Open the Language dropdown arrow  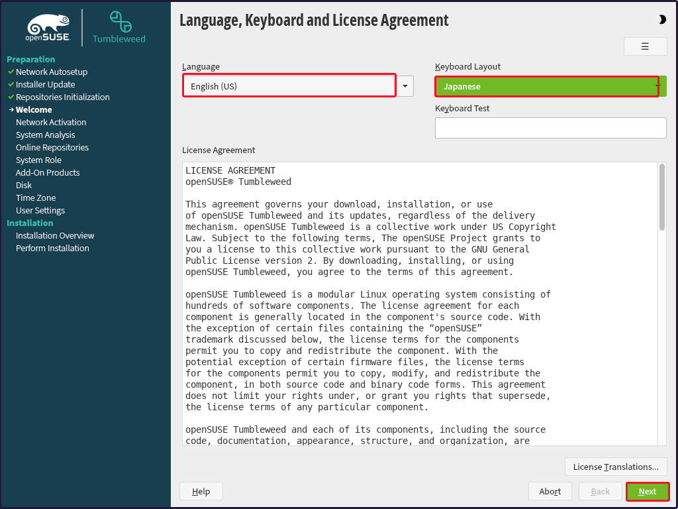(x=405, y=86)
